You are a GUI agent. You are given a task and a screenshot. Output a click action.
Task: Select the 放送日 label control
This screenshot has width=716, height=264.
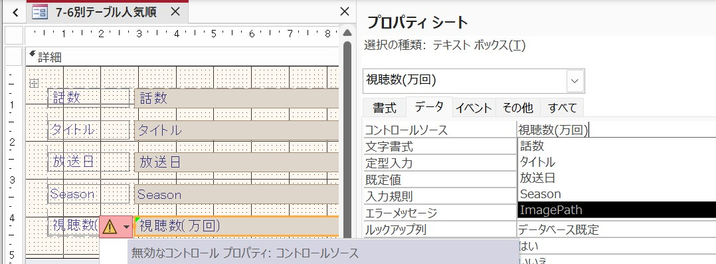[89, 162]
